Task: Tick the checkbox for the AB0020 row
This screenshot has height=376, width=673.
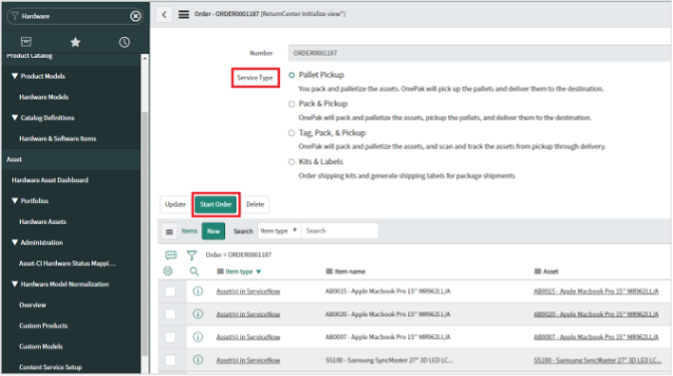Action: [x=170, y=314]
